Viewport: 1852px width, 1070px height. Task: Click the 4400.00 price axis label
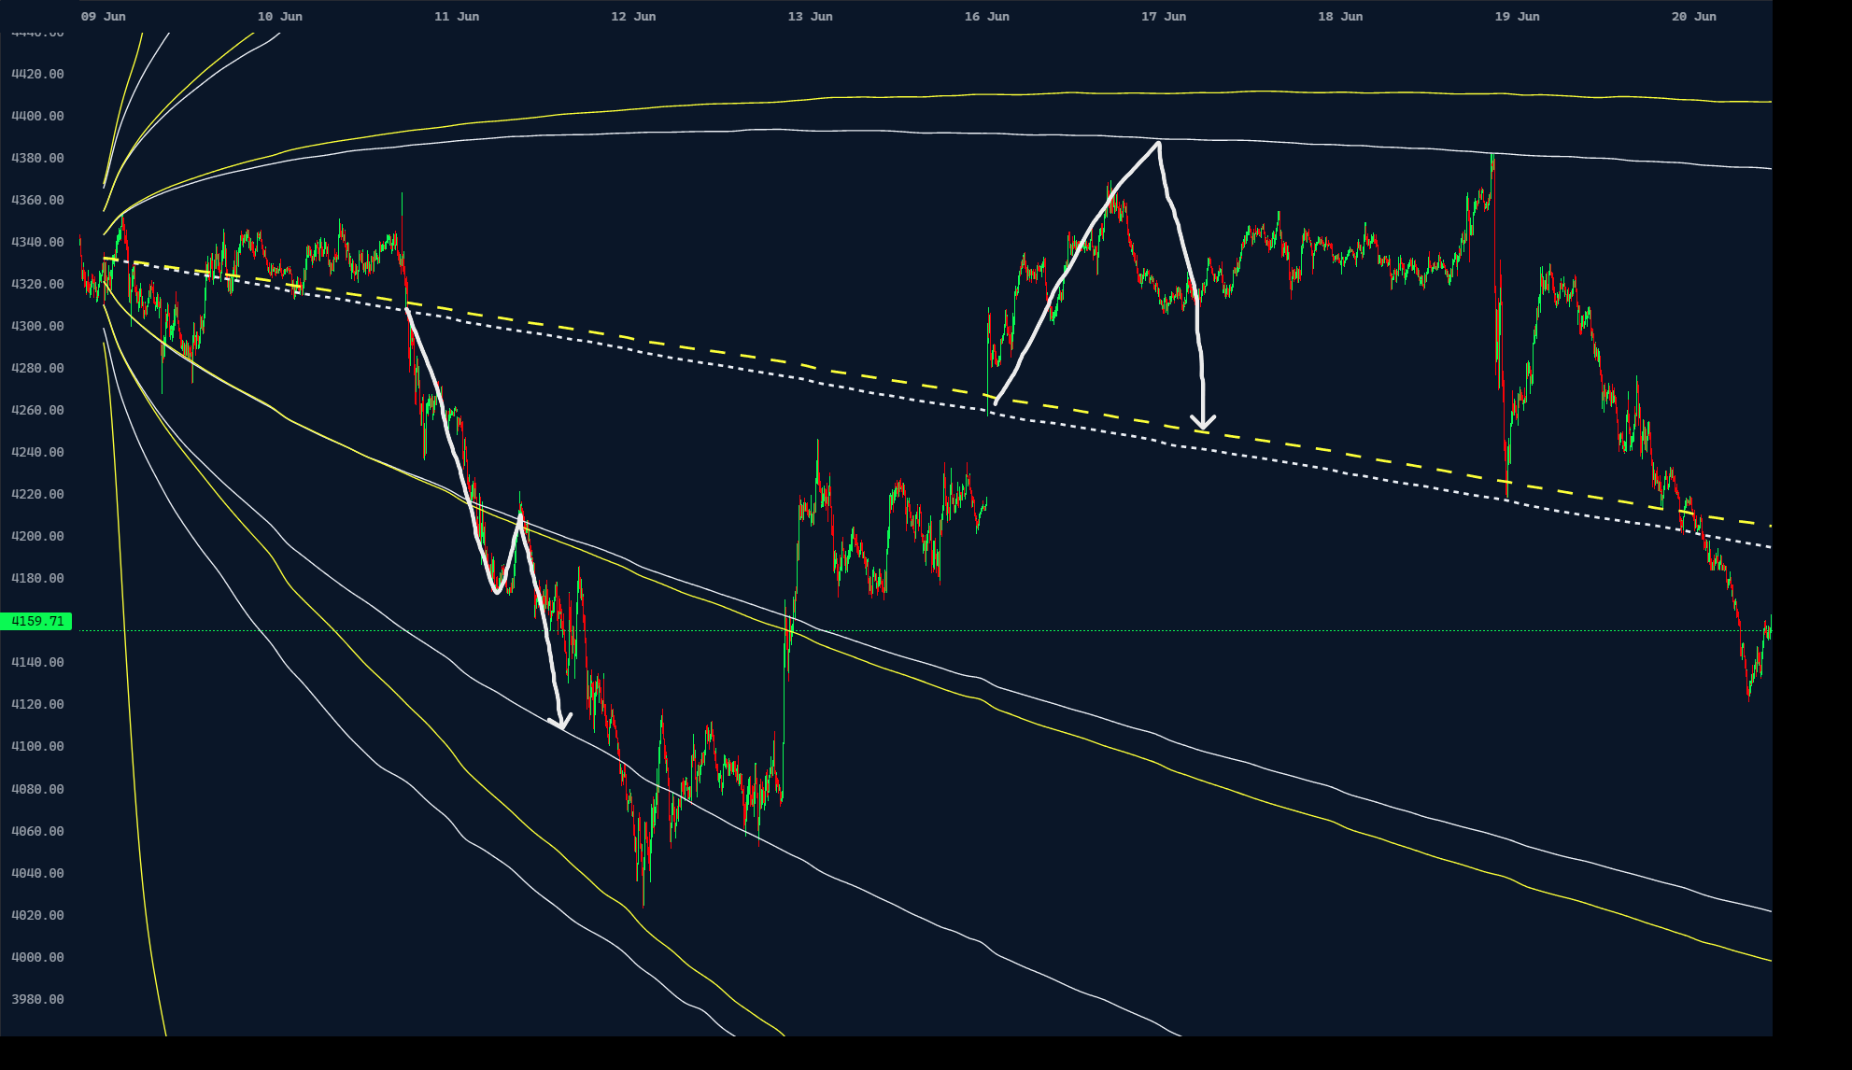click(37, 116)
